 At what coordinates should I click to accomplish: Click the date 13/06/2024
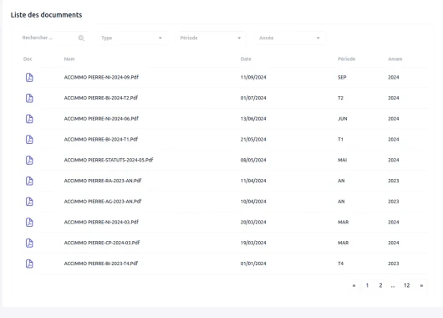253,119
